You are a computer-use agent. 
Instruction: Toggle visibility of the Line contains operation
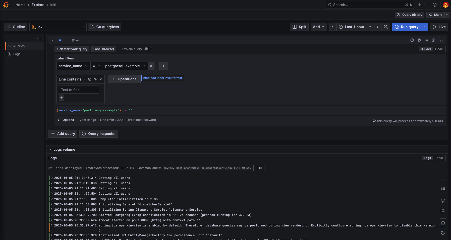[95, 79]
